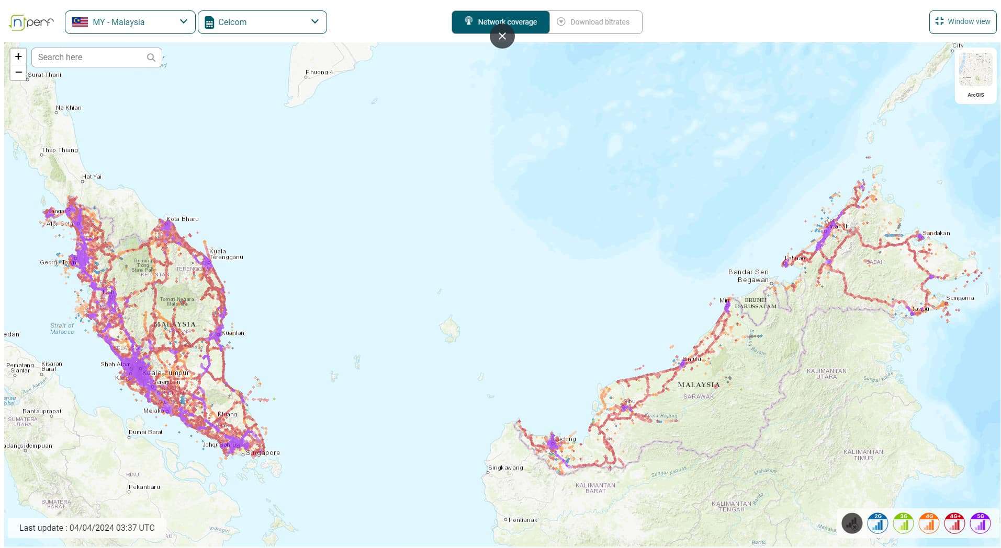Click the Window view button
1001x548 pixels.
962,21
